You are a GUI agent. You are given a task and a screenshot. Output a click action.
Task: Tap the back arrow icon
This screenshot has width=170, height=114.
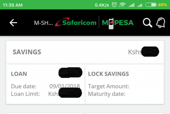pos(13,23)
